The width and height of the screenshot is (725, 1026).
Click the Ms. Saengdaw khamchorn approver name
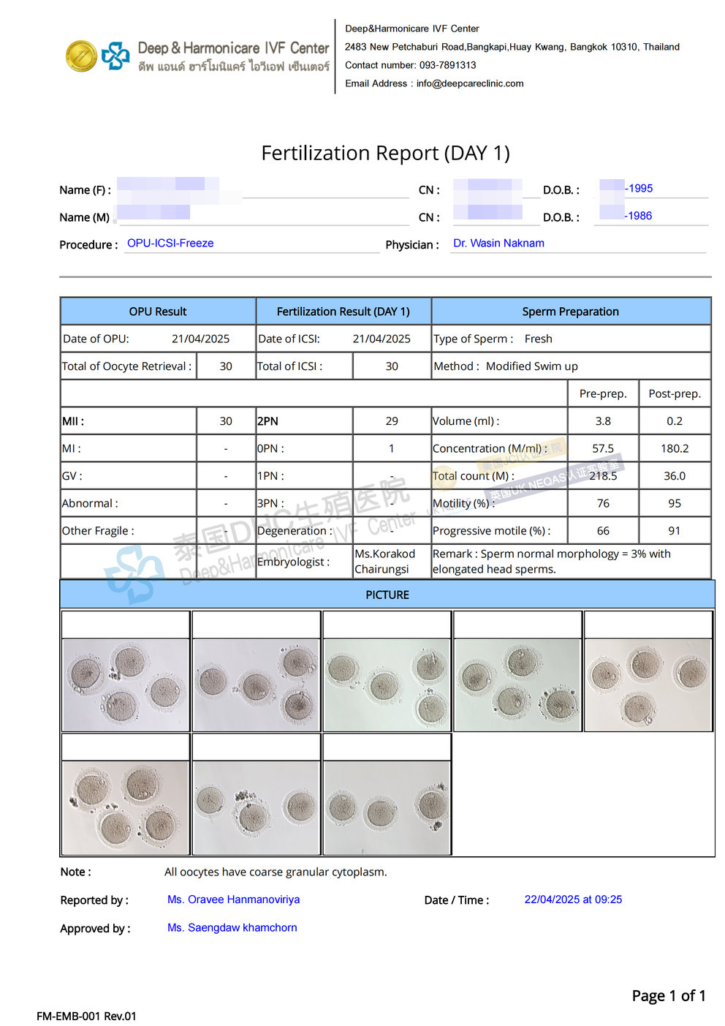pos(232,928)
